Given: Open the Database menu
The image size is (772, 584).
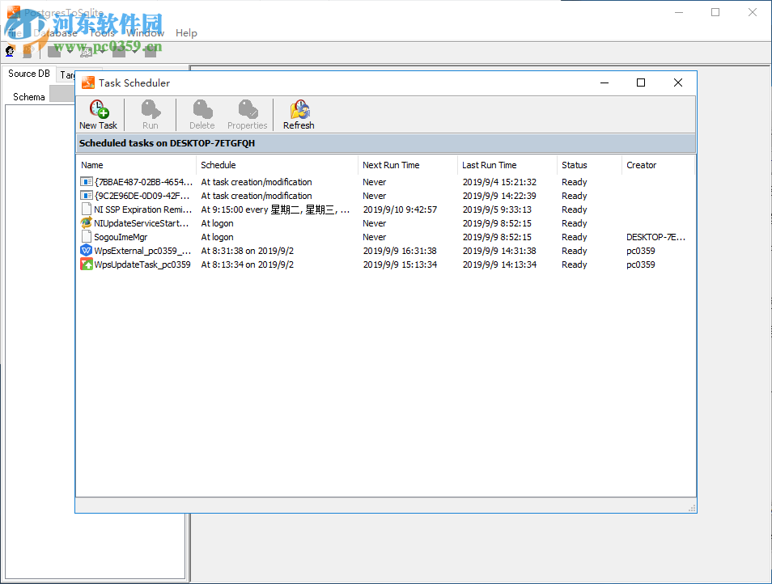Looking at the screenshot, I should tap(58, 33).
